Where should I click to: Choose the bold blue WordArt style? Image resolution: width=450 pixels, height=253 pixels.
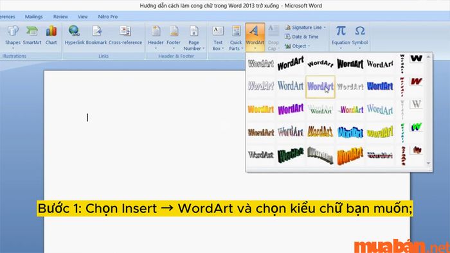tap(380, 86)
